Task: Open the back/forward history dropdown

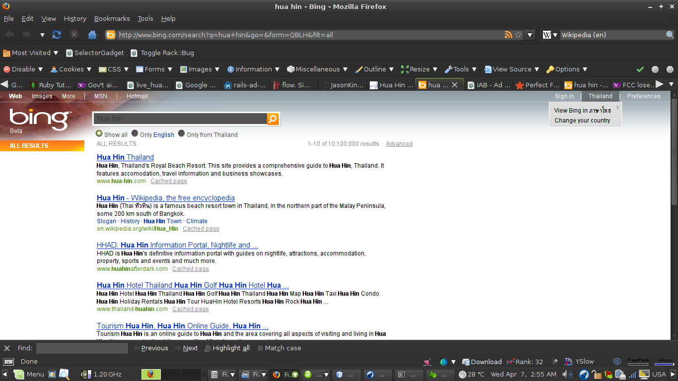Action: [x=42, y=35]
